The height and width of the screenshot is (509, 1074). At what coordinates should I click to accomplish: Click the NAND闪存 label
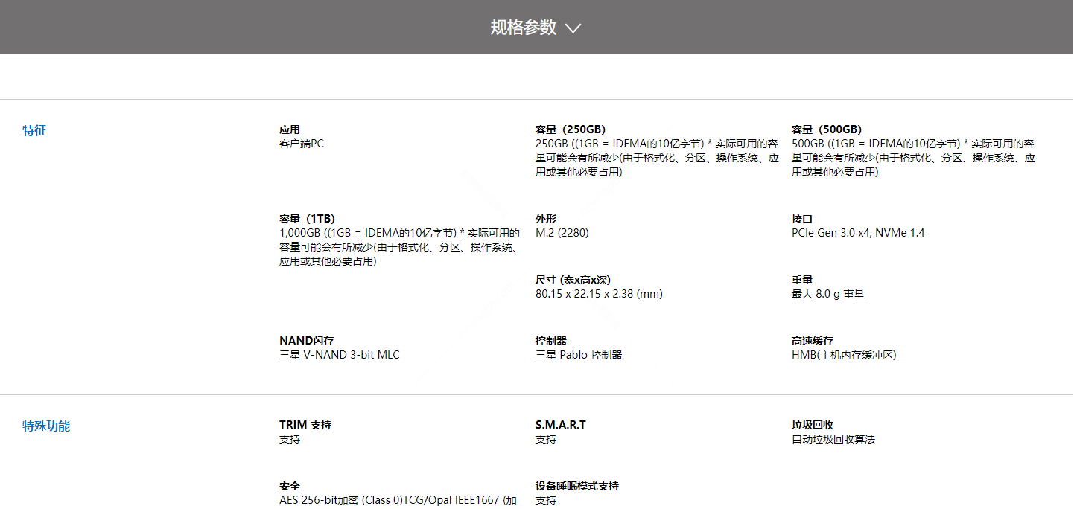307,341
